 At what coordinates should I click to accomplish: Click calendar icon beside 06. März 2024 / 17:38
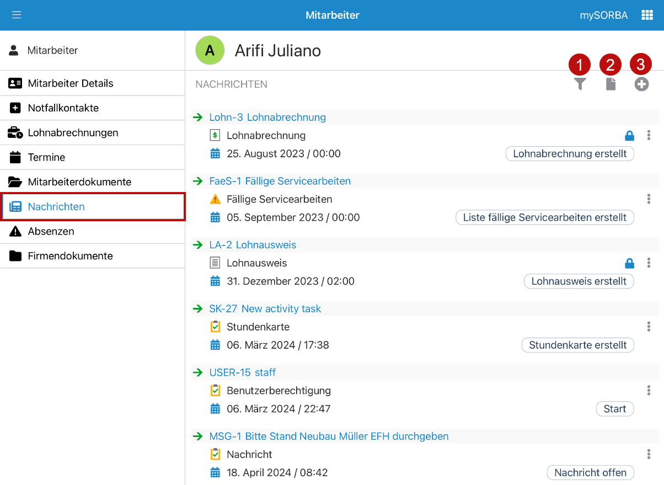[x=215, y=345]
